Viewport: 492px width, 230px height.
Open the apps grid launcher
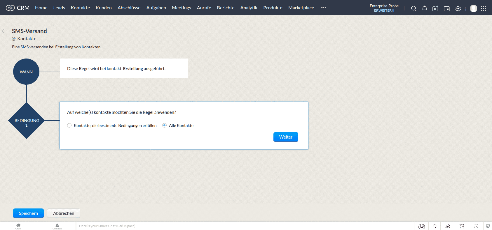[x=484, y=8]
